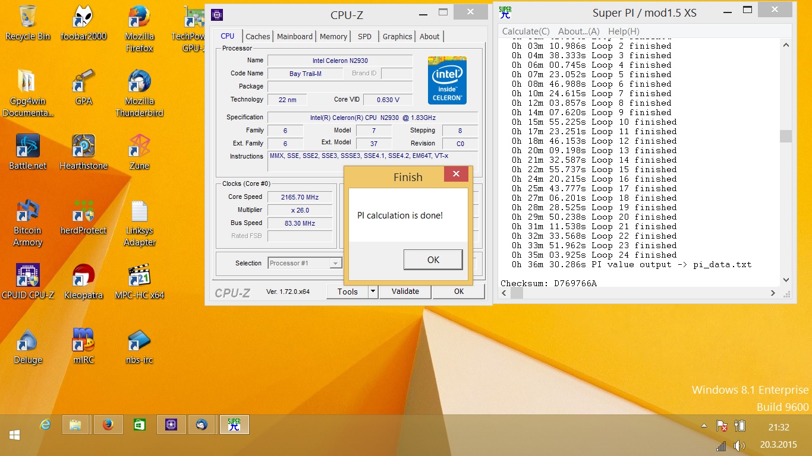Image resolution: width=812 pixels, height=456 pixels.
Task: Launch mIRC from the desktop
Action: [83, 346]
